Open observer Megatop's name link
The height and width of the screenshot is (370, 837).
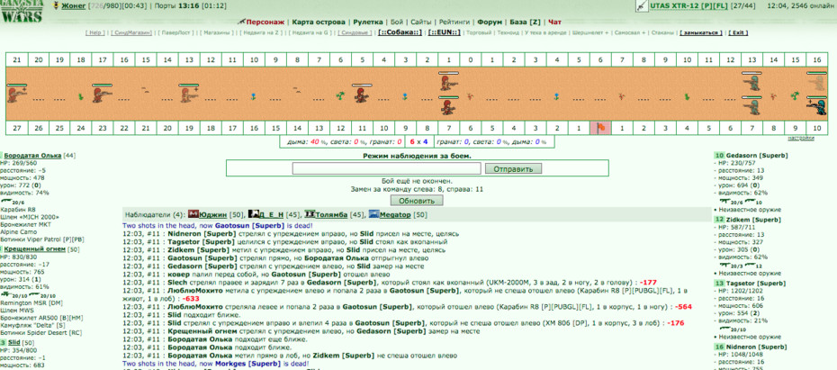click(x=395, y=214)
